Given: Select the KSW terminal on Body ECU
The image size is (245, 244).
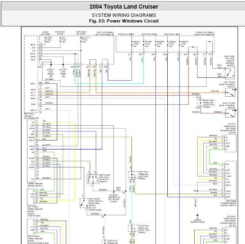Looking at the screenshot, I should point(33,104).
